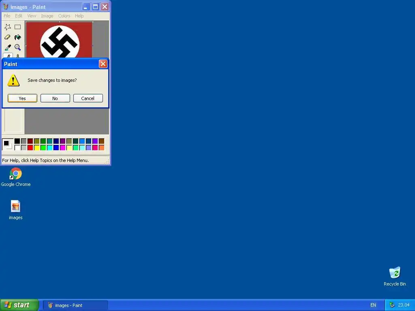This screenshot has width=415, height=311.
Task: Close the Paint save dialog with X
Action: (x=103, y=64)
